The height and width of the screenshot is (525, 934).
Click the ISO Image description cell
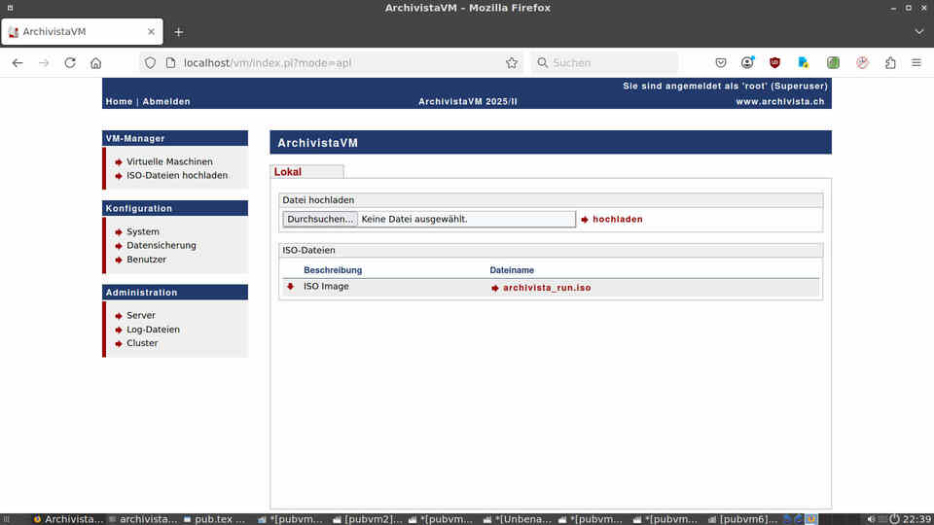[x=326, y=286]
